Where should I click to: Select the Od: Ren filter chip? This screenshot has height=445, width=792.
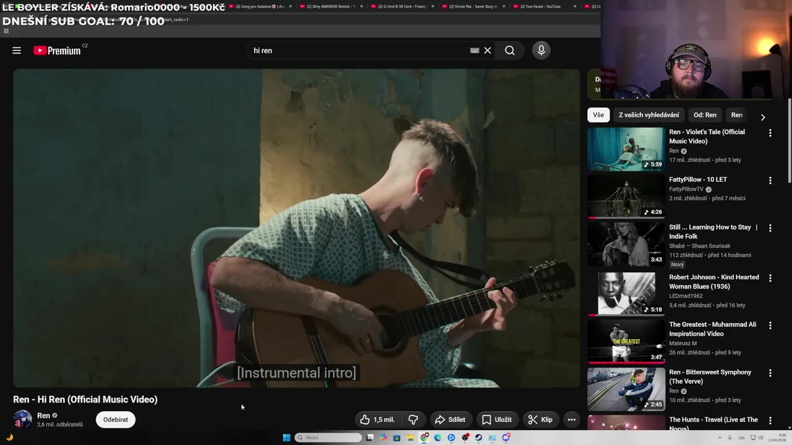[705, 115]
